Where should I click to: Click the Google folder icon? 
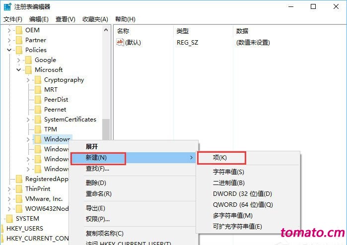point(29,60)
